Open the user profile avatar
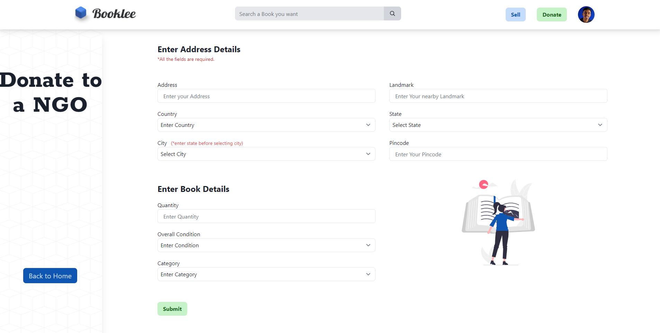Viewport: 660px width, 333px height. [586, 15]
